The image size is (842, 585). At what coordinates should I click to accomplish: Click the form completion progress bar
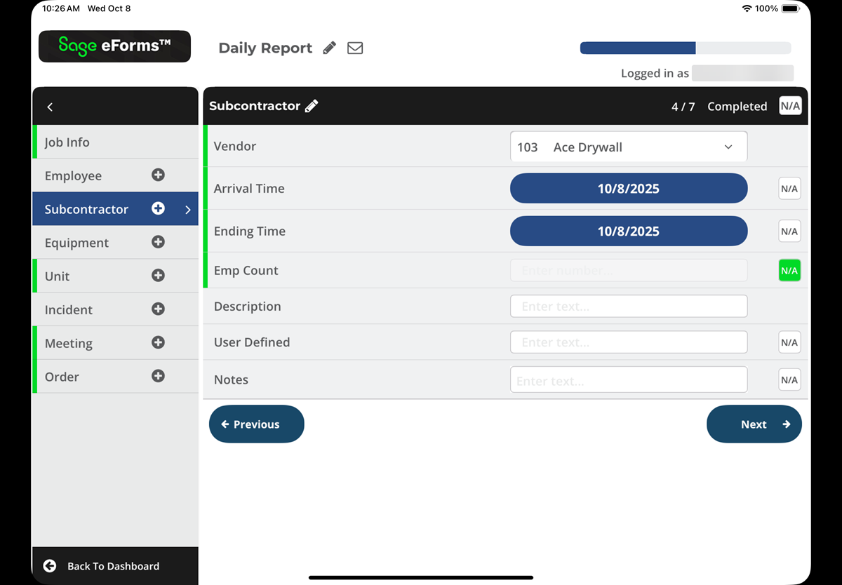click(x=685, y=48)
